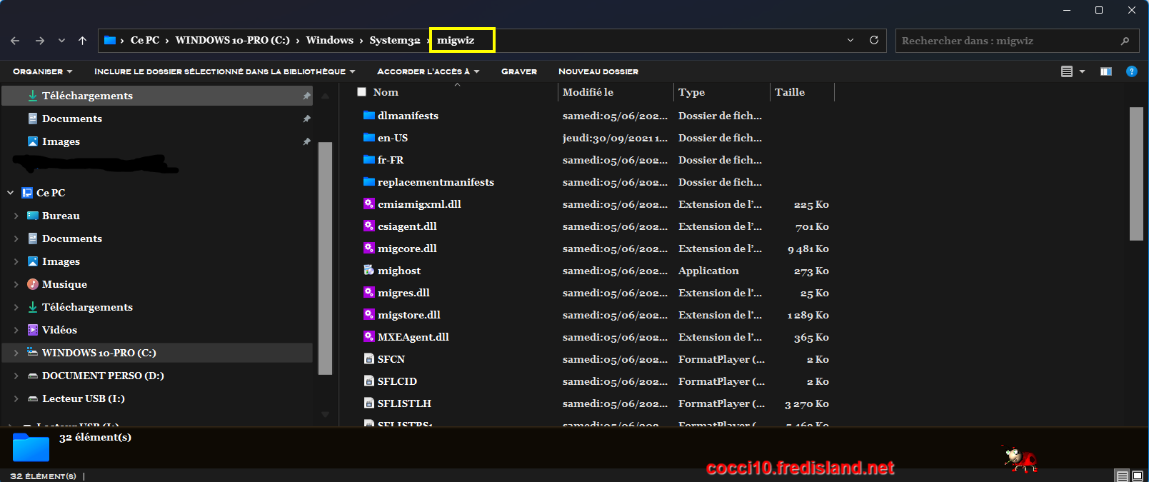Change the view layout icon

pos(1067,71)
